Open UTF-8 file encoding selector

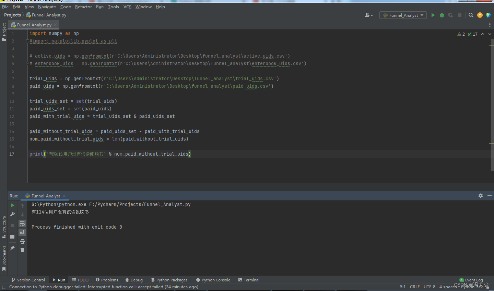point(429,287)
